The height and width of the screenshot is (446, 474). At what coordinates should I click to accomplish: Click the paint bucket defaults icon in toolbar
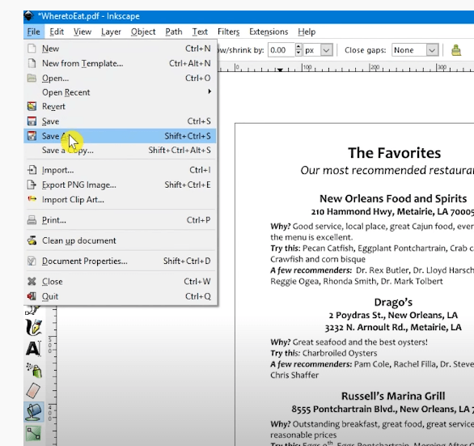(x=456, y=50)
